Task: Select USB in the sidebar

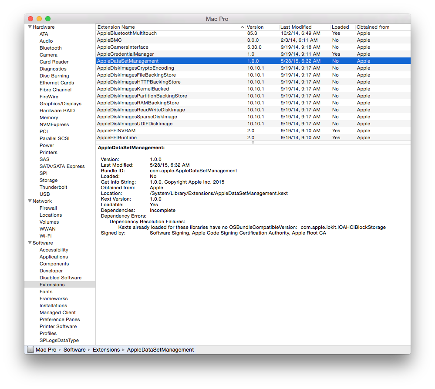Action: coord(44,194)
